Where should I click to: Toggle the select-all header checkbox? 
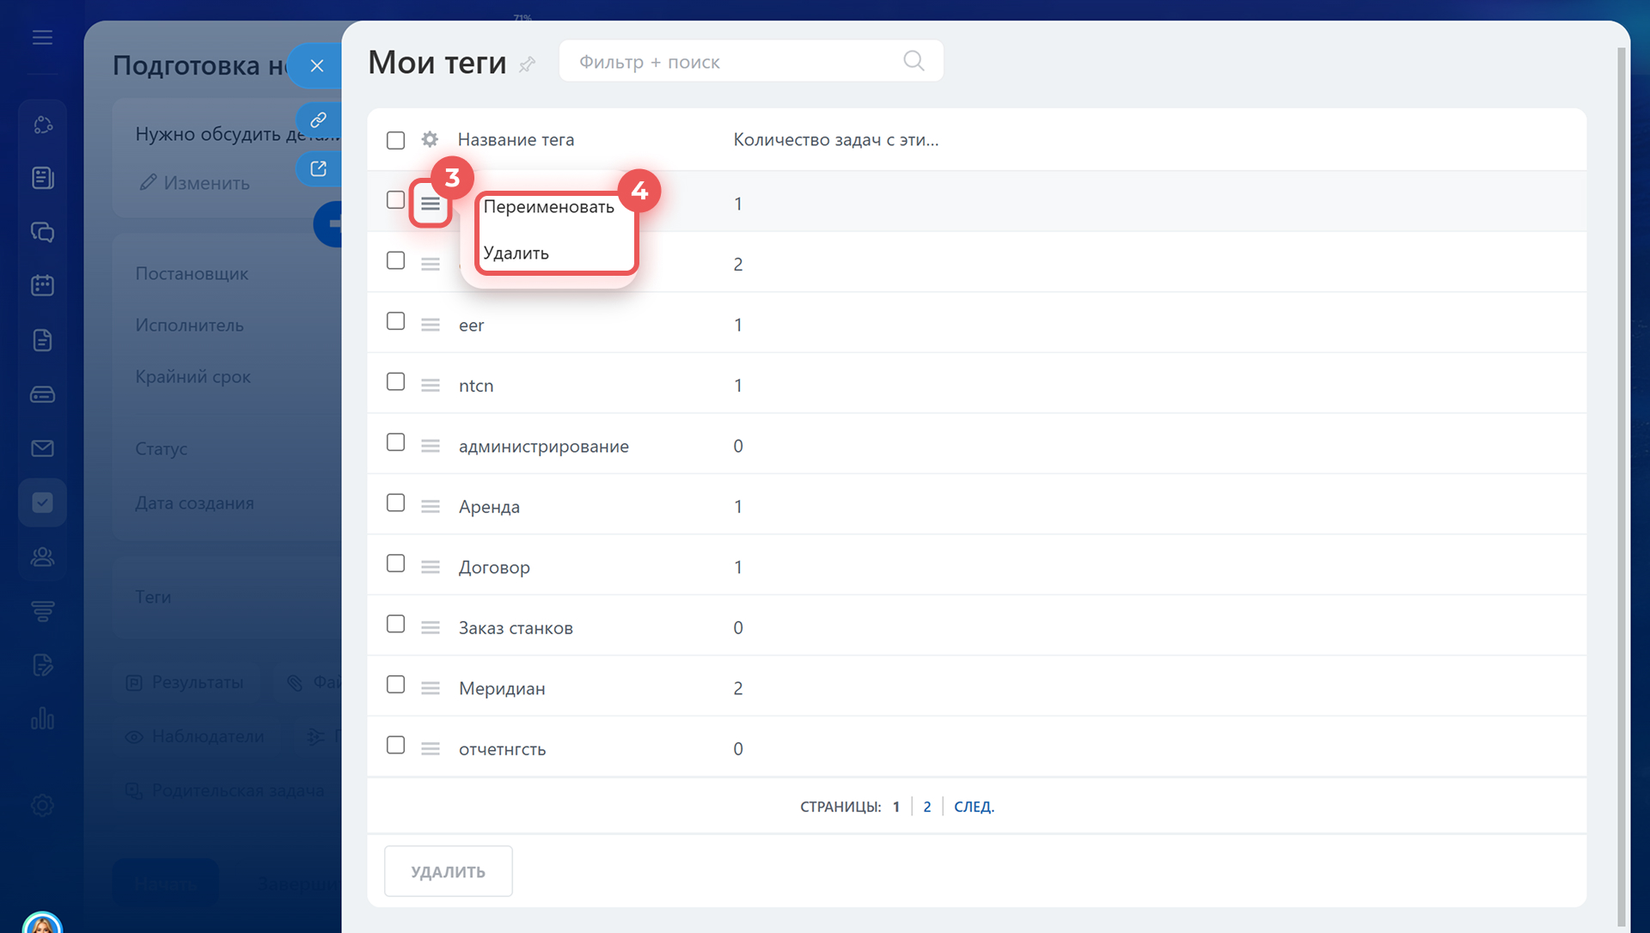tap(395, 140)
